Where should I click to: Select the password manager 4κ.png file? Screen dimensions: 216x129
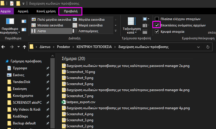126,90
